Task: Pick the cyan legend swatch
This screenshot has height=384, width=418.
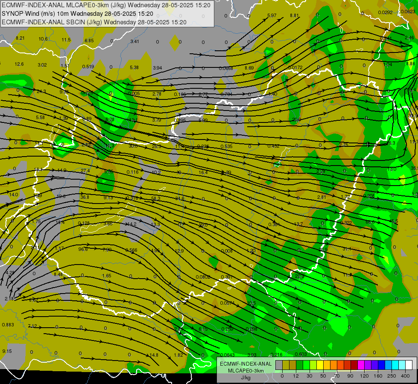Action: [395, 365]
